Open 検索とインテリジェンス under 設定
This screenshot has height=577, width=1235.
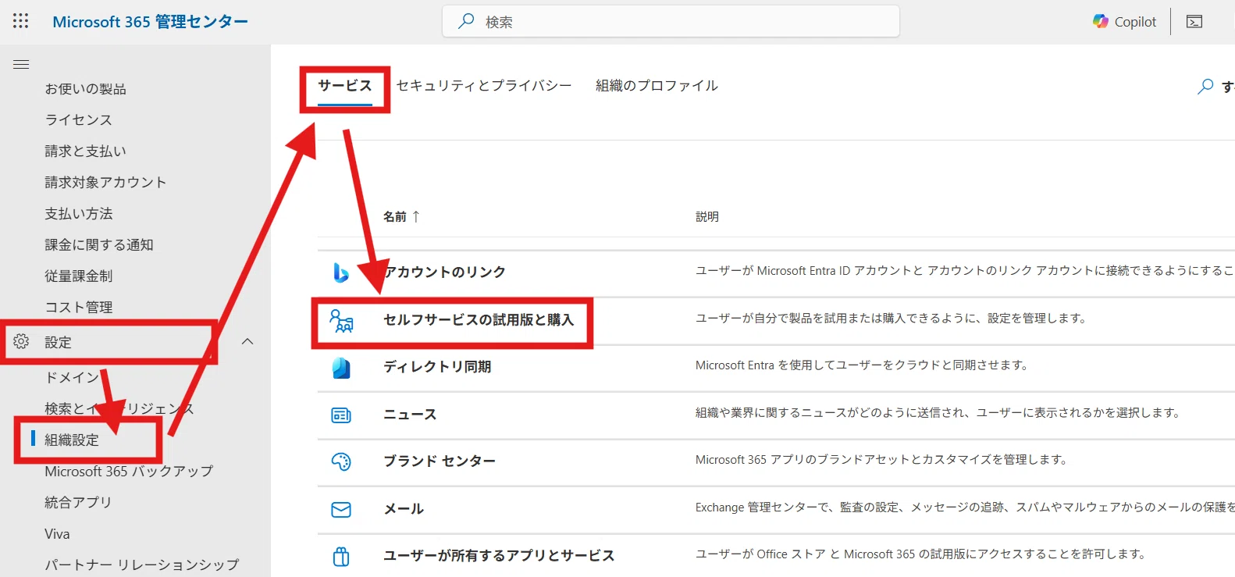tap(119, 409)
